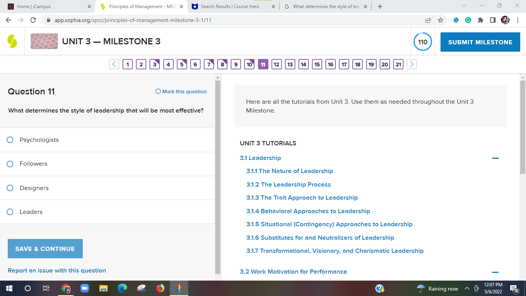Go back with the browser back arrow
The height and width of the screenshot is (296, 526).
(x=8, y=20)
